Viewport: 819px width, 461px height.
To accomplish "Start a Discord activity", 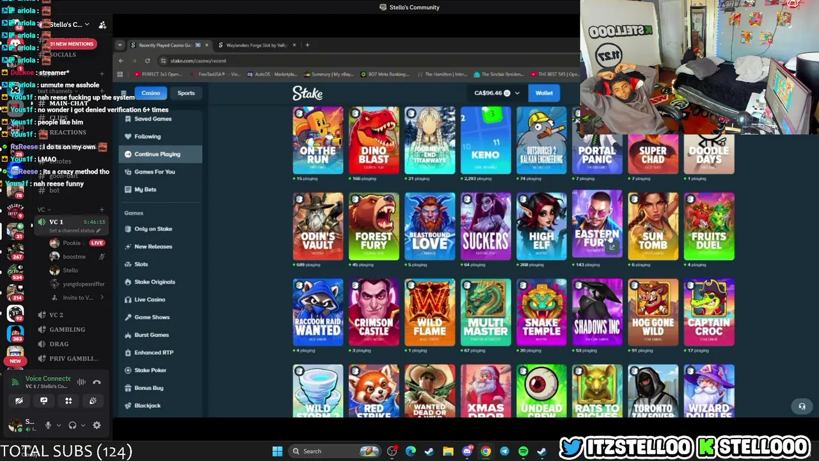I will click(68, 401).
